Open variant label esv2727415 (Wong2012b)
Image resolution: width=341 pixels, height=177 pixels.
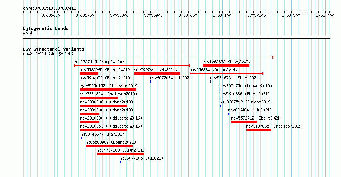[99, 62]
